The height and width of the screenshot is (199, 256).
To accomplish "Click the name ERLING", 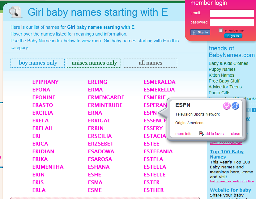I will (x=98, y=82).
